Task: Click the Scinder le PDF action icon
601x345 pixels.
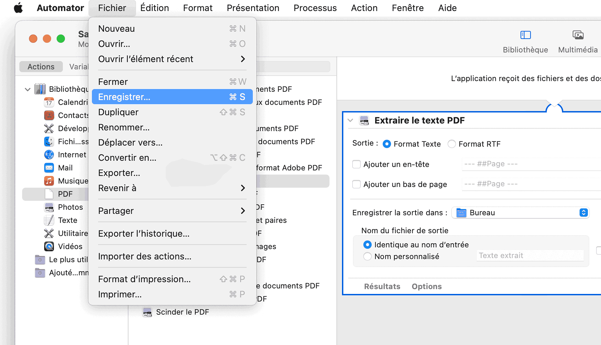Action: pyautogui.click(x=147, y=312)
